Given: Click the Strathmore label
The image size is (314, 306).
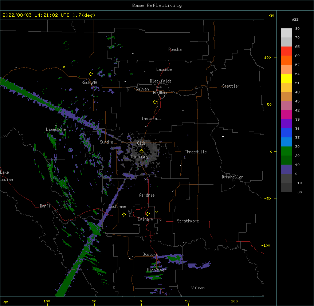Looking at the screenshot, I should click(188, 221).
